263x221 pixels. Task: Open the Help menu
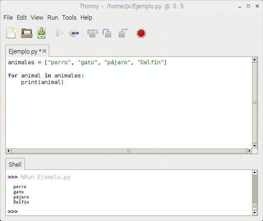(x=86, y=18)
